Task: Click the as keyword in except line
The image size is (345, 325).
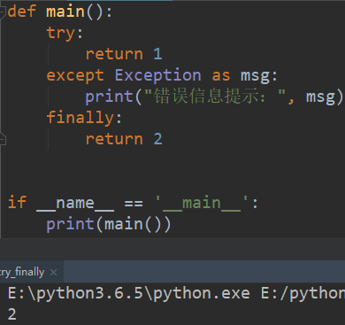Action: 221,75
